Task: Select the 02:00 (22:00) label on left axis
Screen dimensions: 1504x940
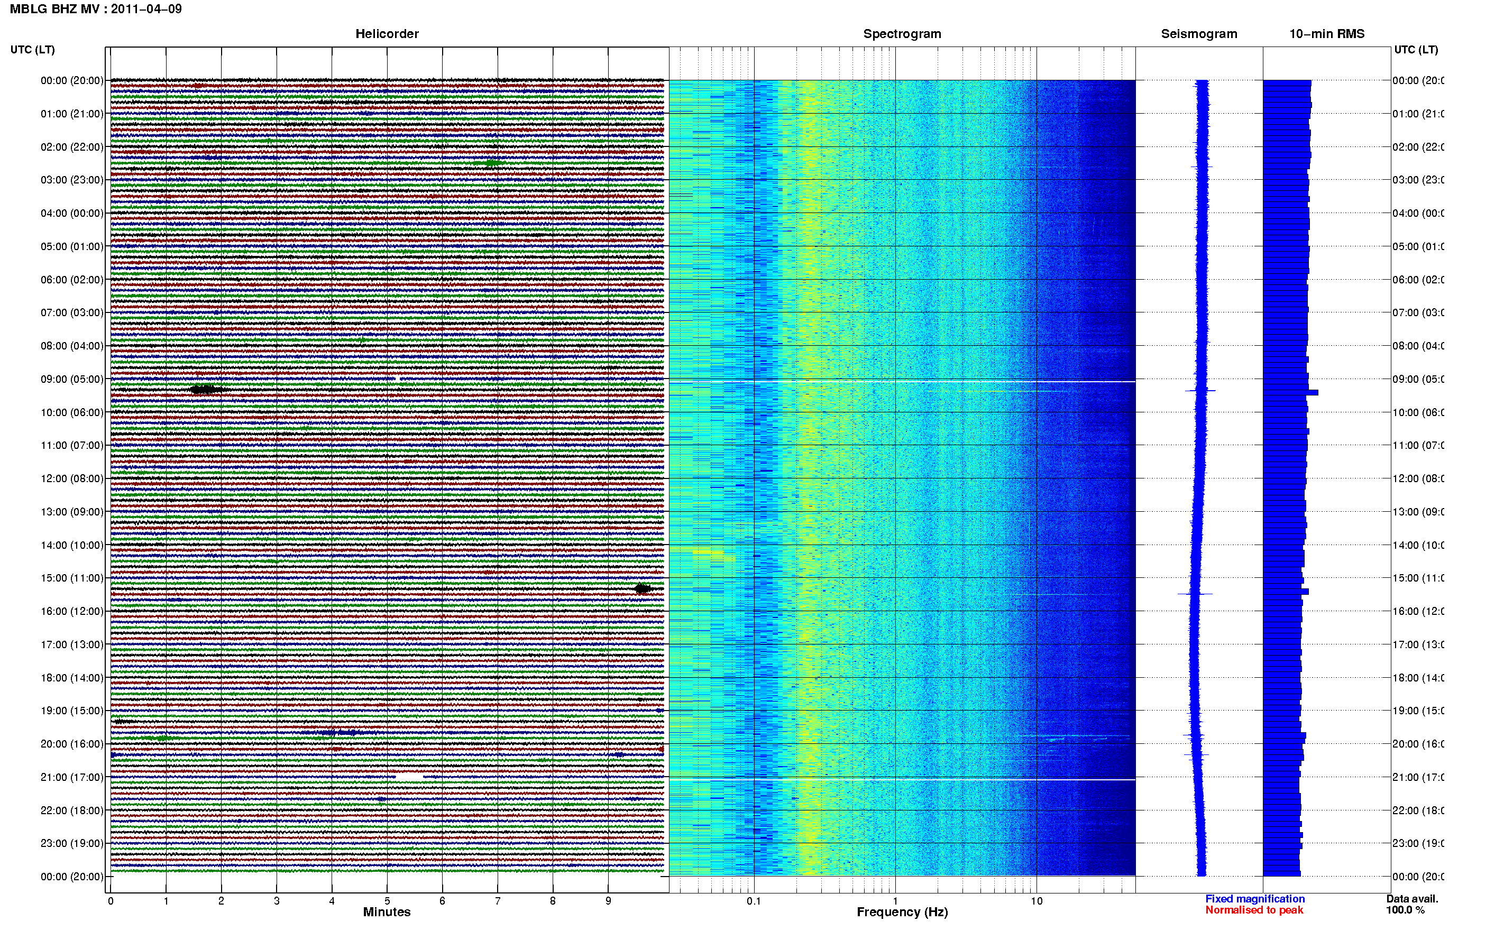Action: tap(72, 147)
